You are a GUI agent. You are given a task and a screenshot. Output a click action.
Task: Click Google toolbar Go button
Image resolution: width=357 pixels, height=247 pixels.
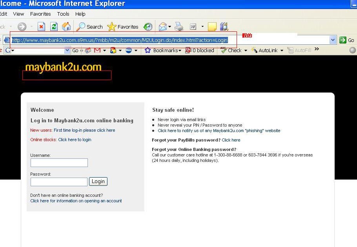click(x=75, y=50)
